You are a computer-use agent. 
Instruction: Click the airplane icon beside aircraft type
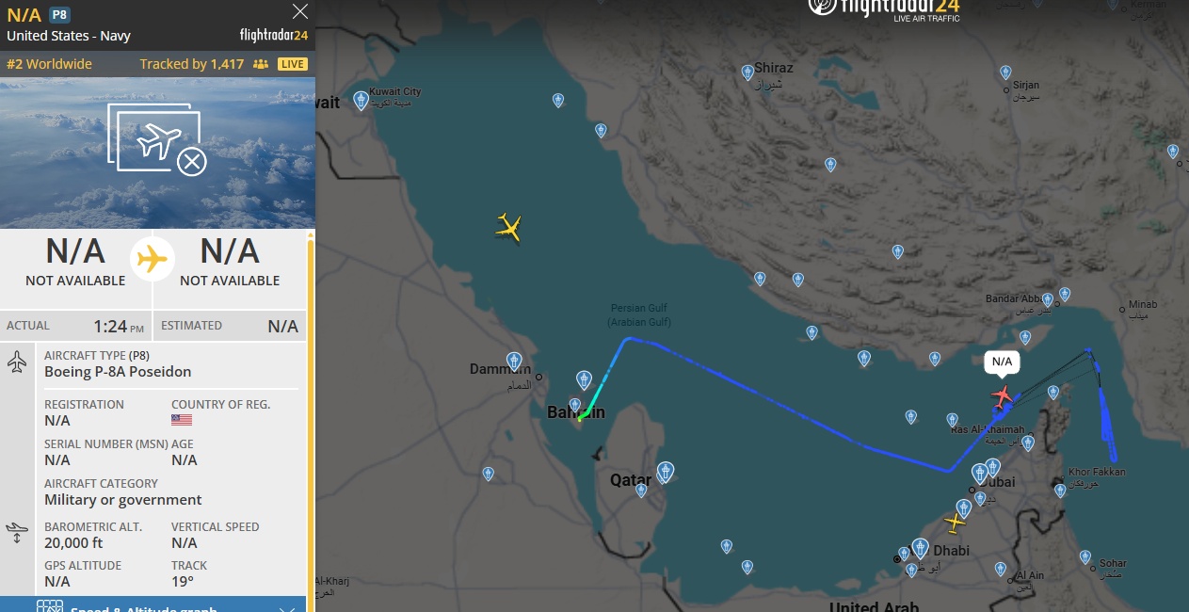[17, 362]
